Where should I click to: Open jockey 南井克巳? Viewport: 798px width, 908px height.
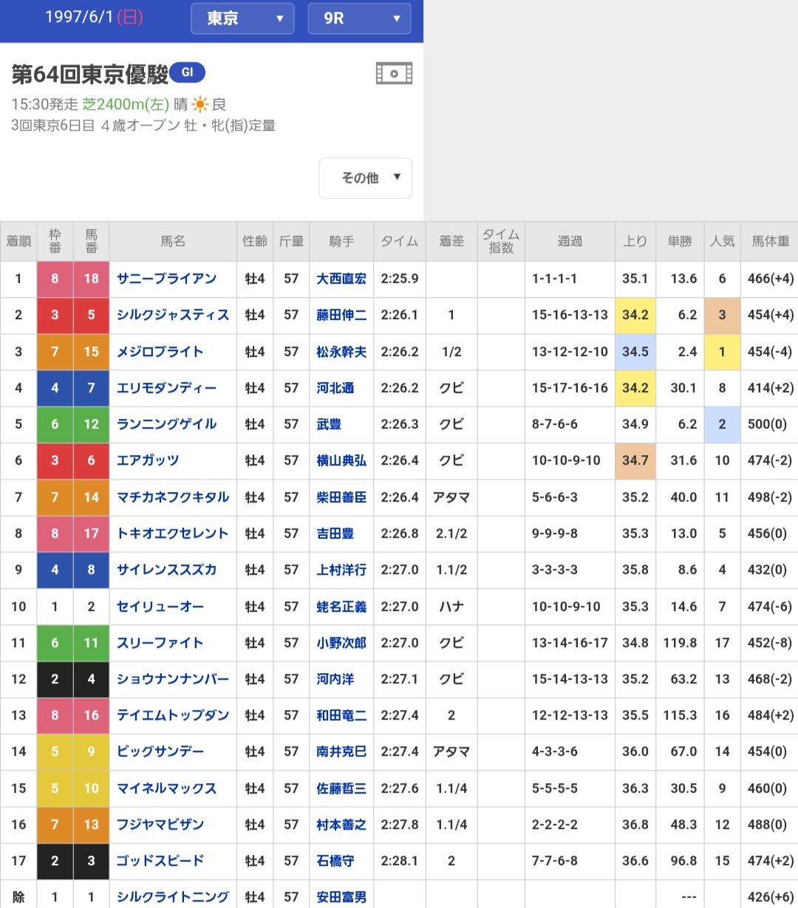(341, 751)
